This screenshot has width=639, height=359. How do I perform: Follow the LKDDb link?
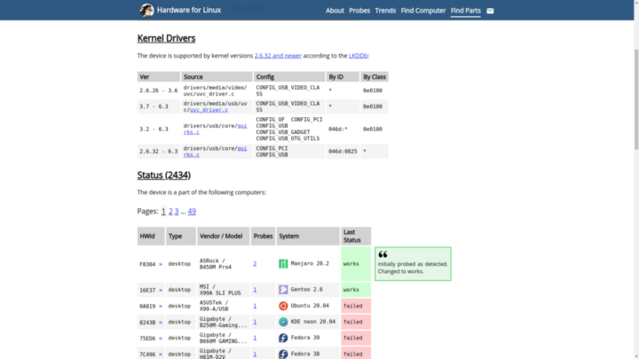click(x=359, y=56)
